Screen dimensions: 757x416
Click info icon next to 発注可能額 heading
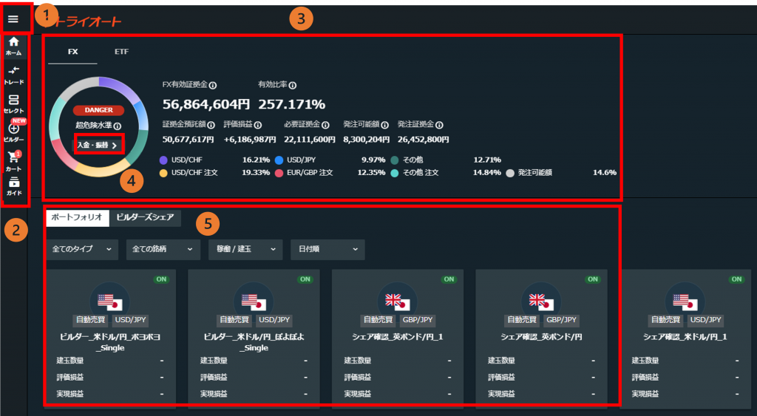384,126
